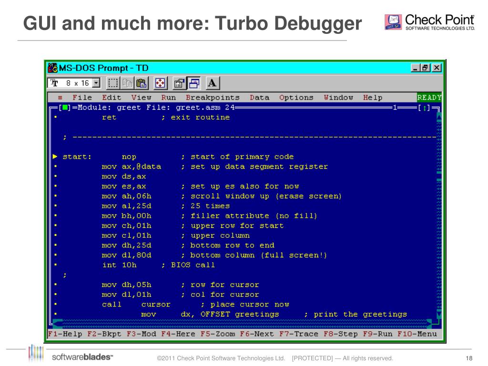488x366 pixels.
Task: Open the Edit menu
Action: click(x=112, y=98)
